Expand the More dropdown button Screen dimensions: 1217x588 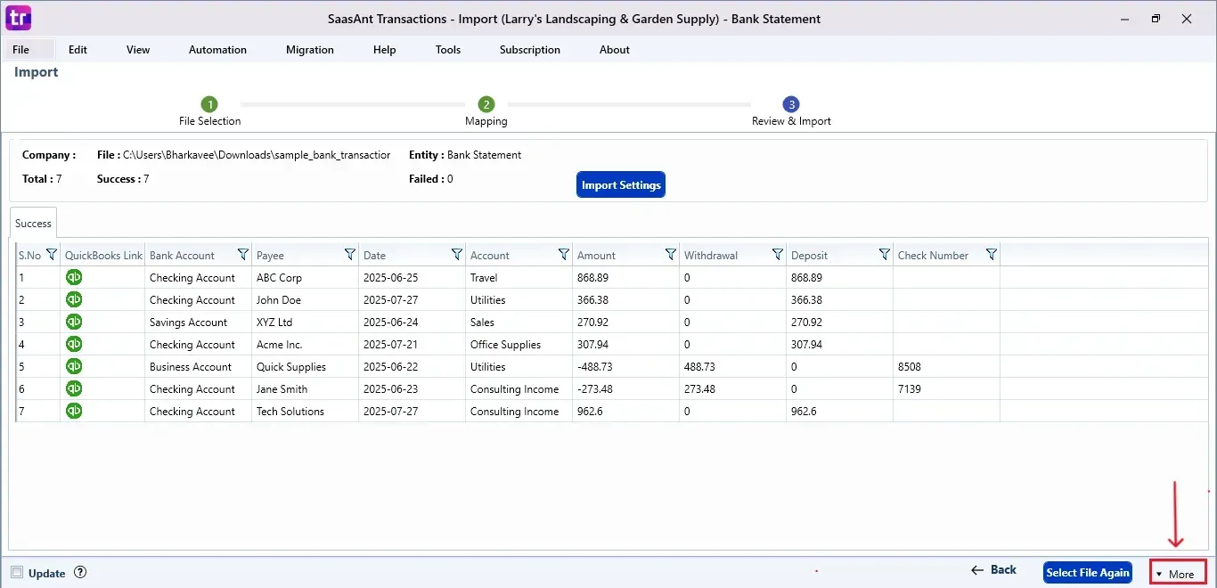[1178, 574]
